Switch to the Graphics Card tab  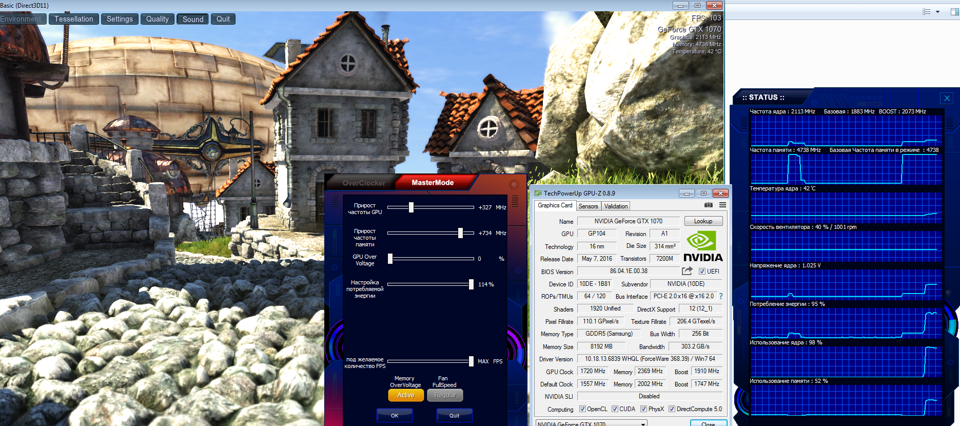555,205
